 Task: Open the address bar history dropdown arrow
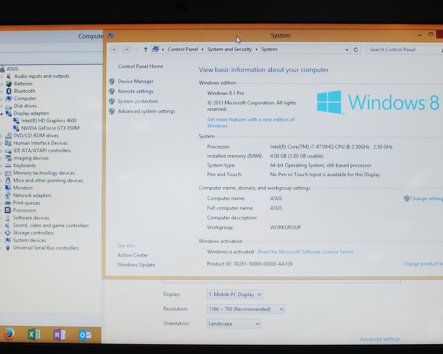(x=347, y=50)
